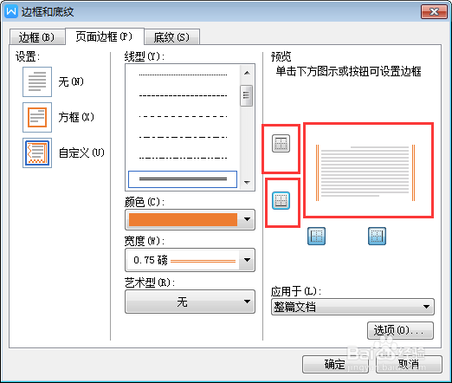Viewport: 452px width, 383px height.
Task: Select the 自定义 (Custom) border setting icon
Action: coord(37,153)
